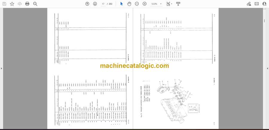Activate the Selection arrow tool
The image size is (269, 130).
tap(121, 4)
